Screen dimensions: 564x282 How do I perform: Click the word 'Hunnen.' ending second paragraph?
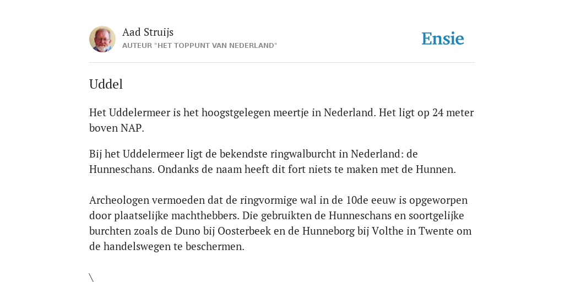436,170
